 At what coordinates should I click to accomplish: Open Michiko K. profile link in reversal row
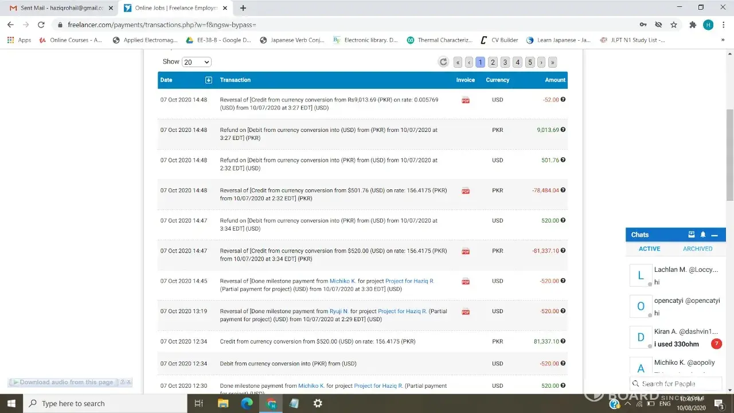[342, 281]
